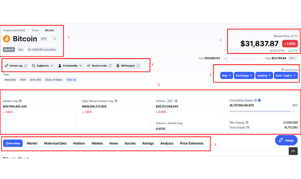301x179 pixels.
Task: Click info icon next to Total Supply
Action: click(248, 127)
